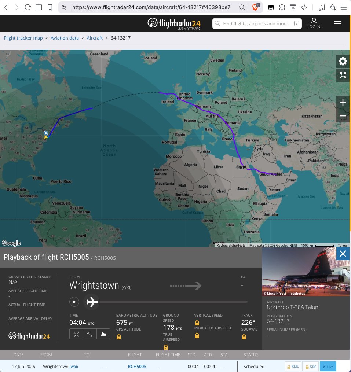The height and width of the screenshot is (372, 351).
Task: Open Aviation data breadcrumb link
Action: click(x=65, y=38)
